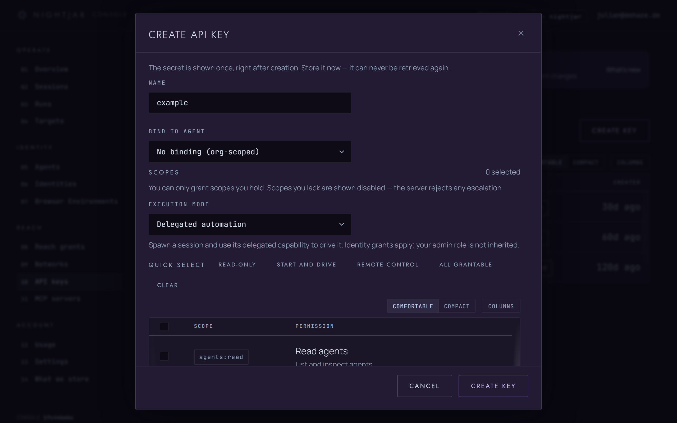
Task: Click the '0 selected' scopes counter
Action: pyautogui.click(x=503, y=172)
